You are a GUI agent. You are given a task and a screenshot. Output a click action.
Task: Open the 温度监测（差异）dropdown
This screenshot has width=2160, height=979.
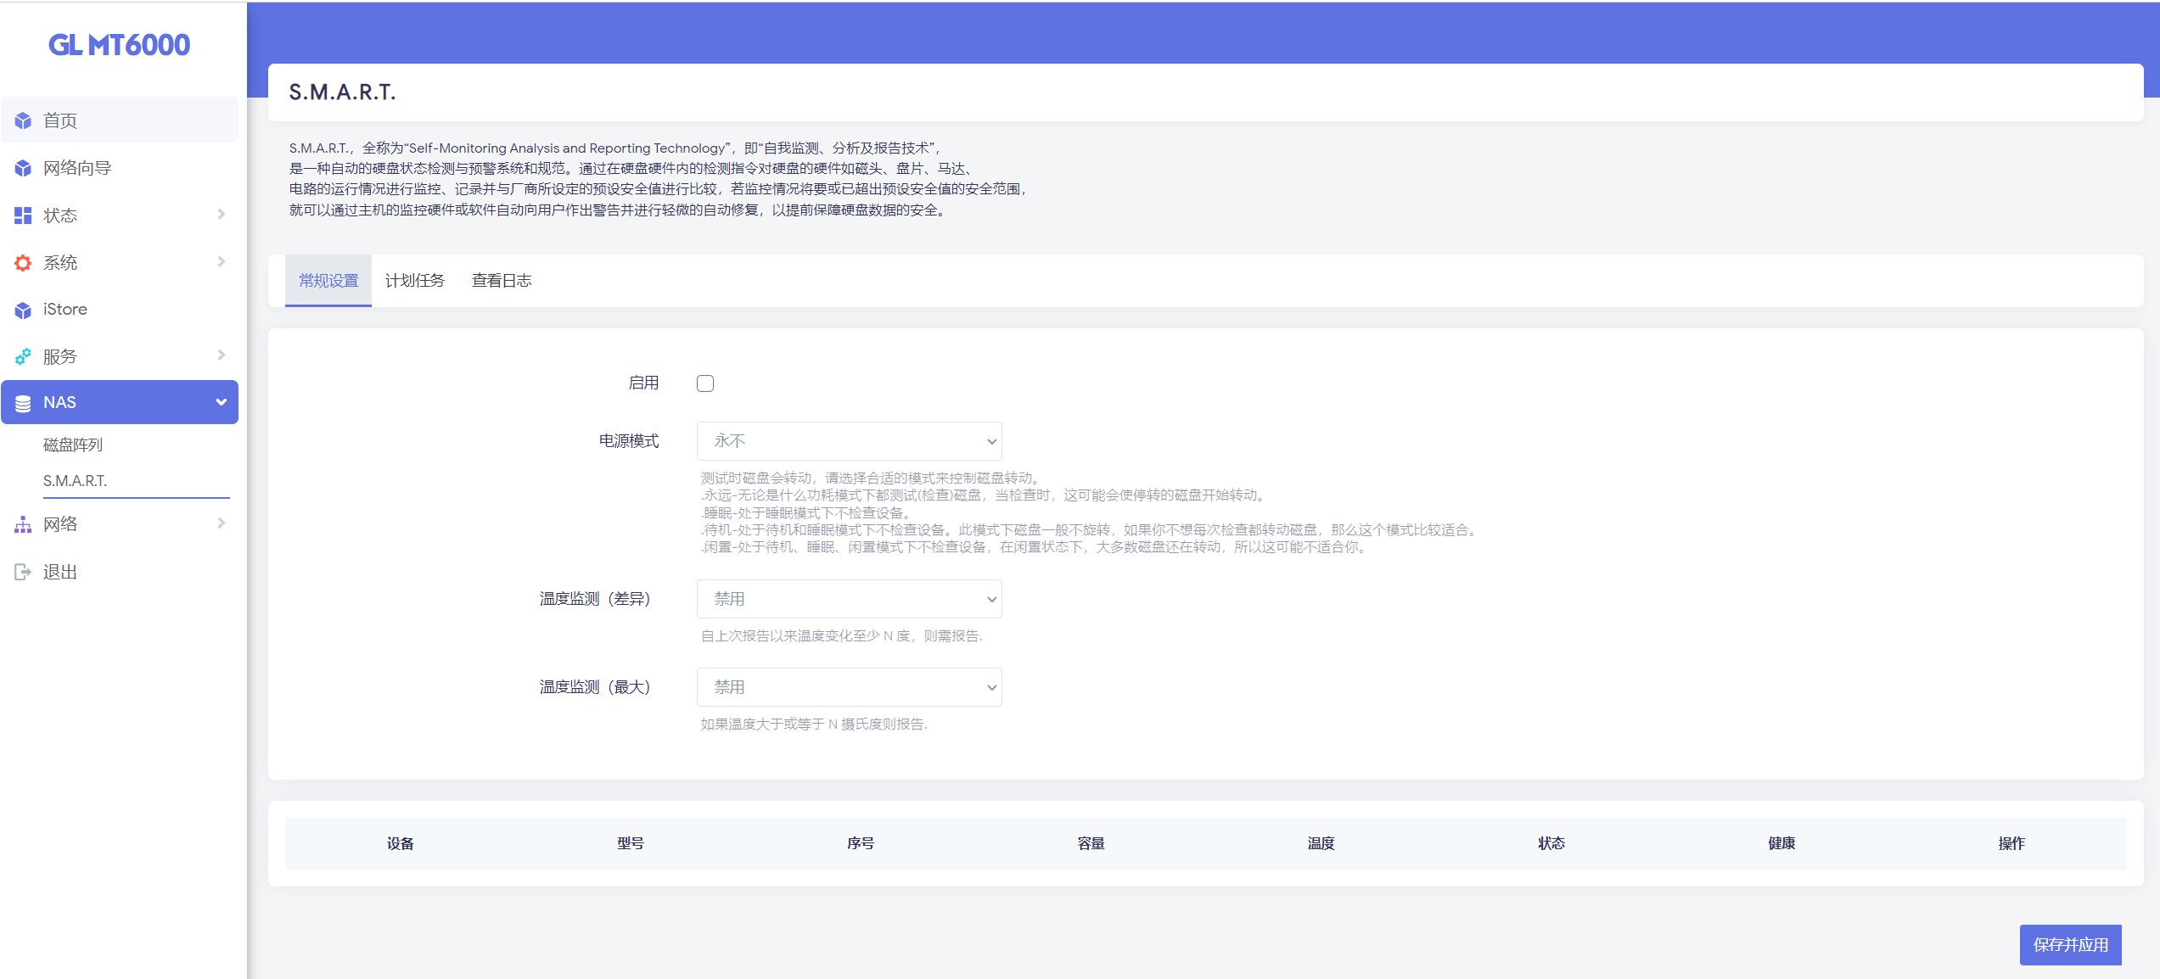[849, 599]
